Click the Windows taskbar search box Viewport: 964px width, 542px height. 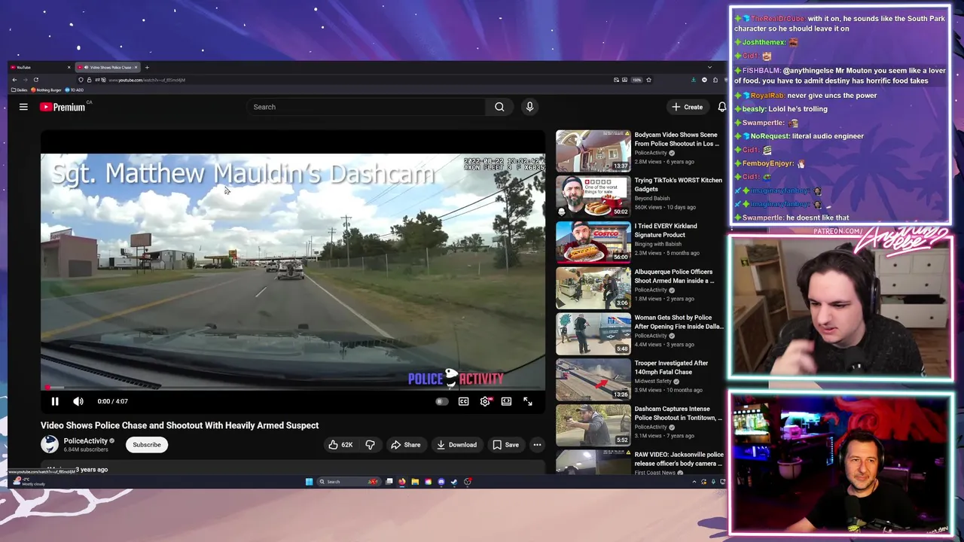[349, 482]
